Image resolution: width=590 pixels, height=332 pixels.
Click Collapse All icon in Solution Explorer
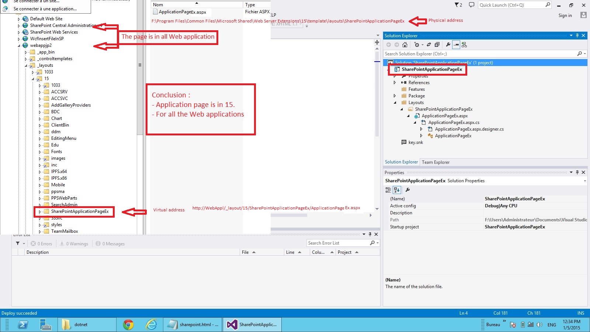(437, 45)
